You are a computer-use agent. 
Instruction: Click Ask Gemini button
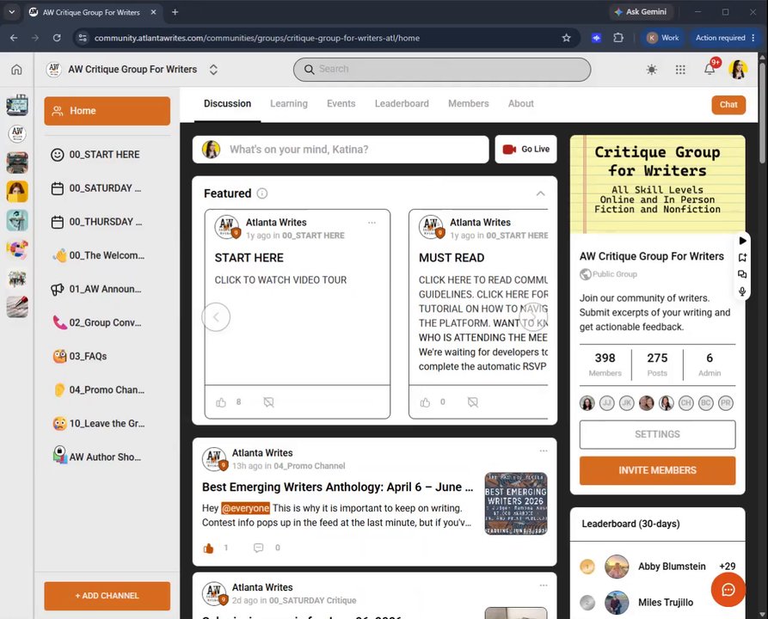(641, 12)
